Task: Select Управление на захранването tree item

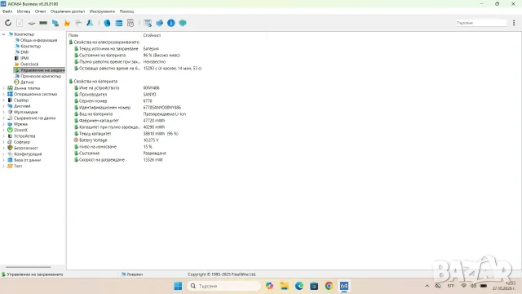Action: tap(39, 70)
